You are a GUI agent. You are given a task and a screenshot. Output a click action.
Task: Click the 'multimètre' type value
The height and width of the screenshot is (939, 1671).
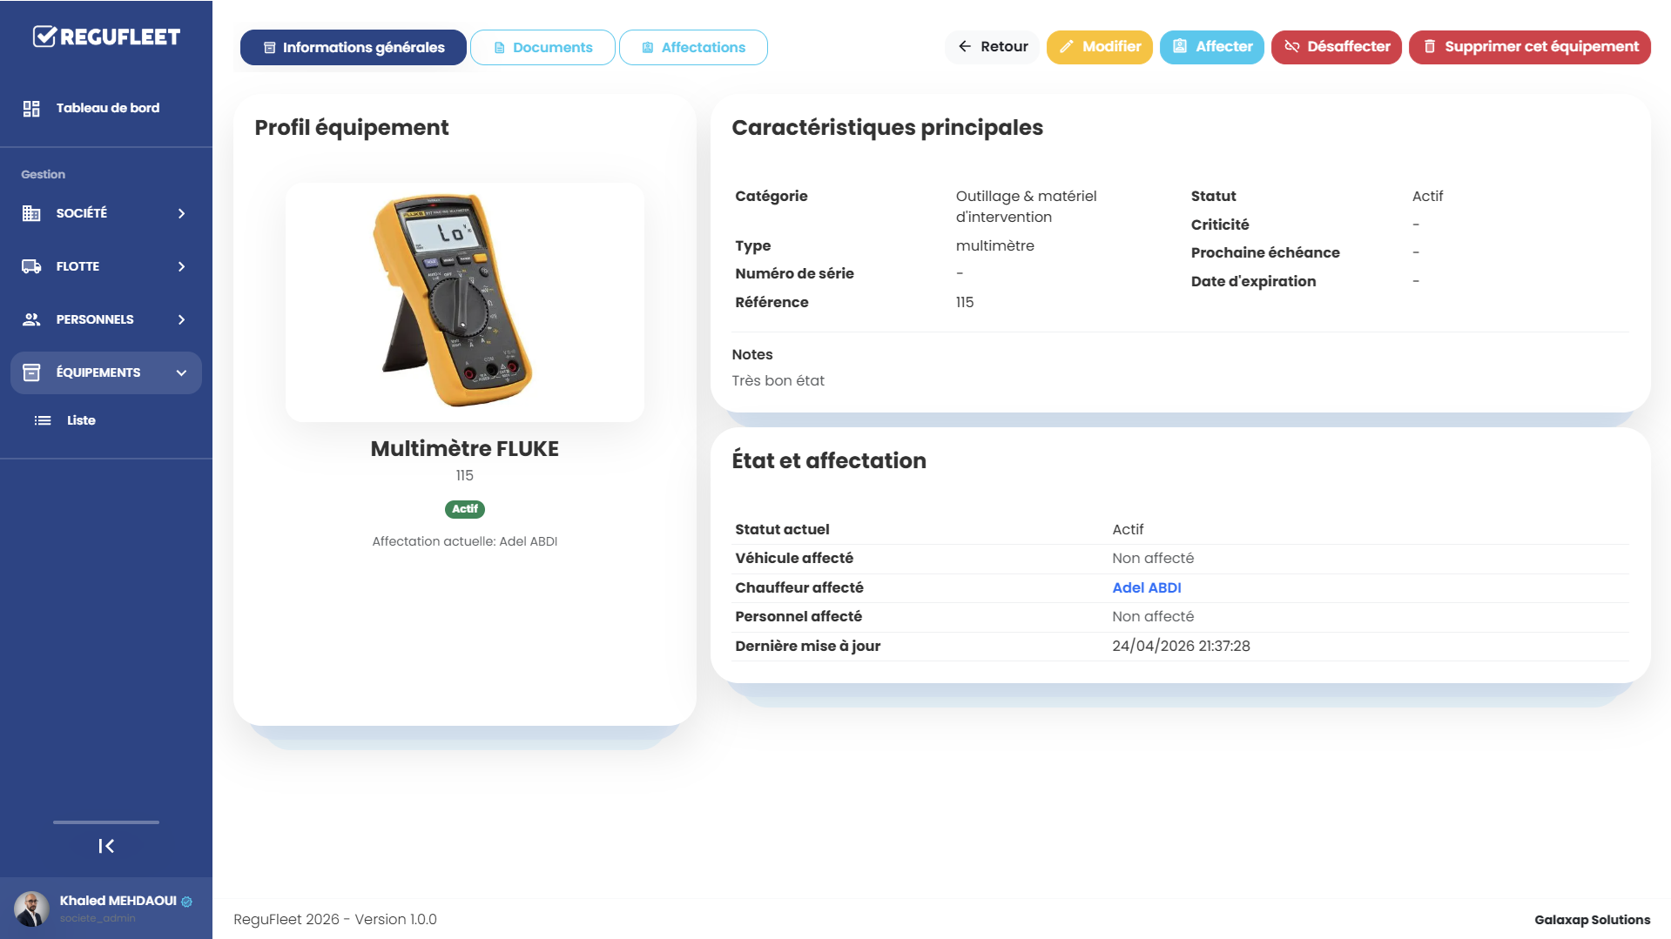994,245
